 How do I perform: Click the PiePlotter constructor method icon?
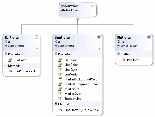[x=123, y=60]
